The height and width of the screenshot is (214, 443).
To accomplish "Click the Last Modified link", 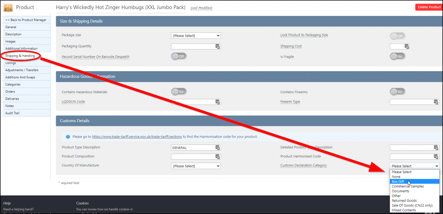I will 201,8.
